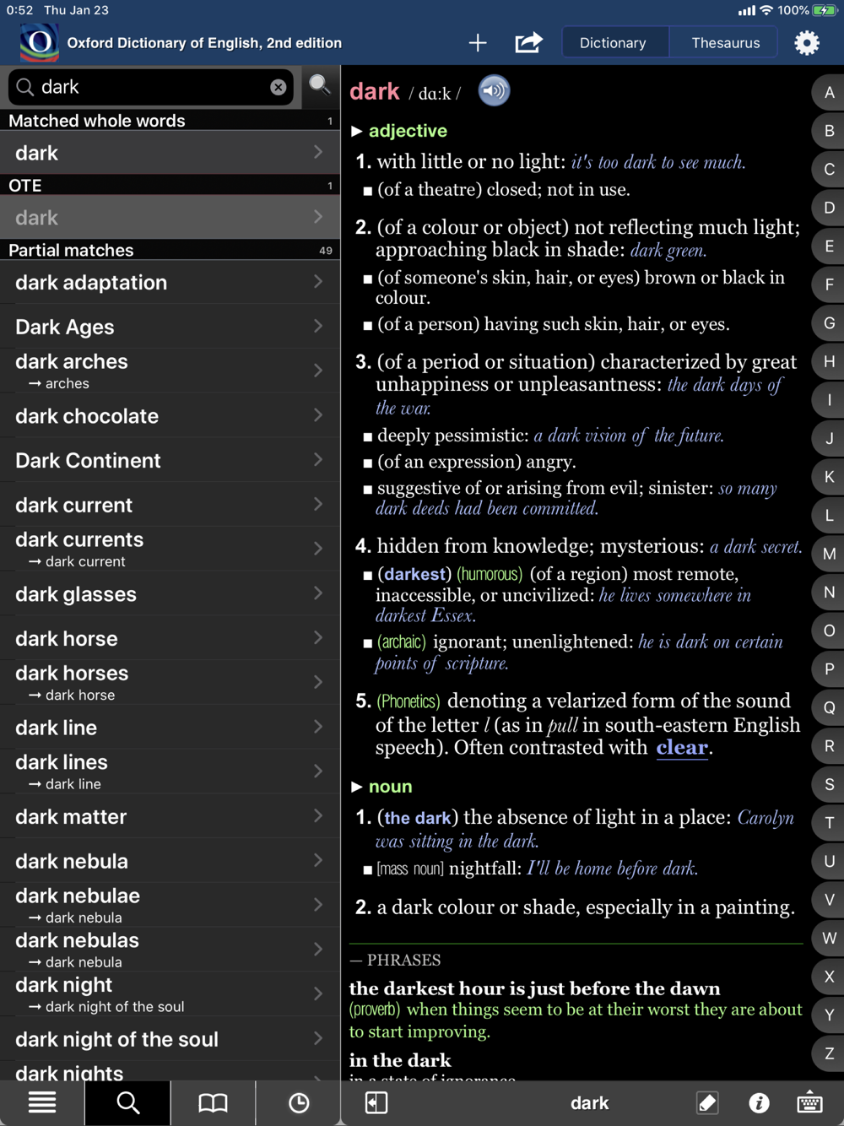Select the 'dark lines' entry
This screenshot has width=844, height=1126.
tap(170, 771)
